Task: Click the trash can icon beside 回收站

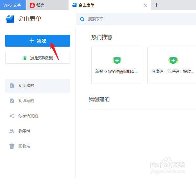Action: click(x=12, y=146)
